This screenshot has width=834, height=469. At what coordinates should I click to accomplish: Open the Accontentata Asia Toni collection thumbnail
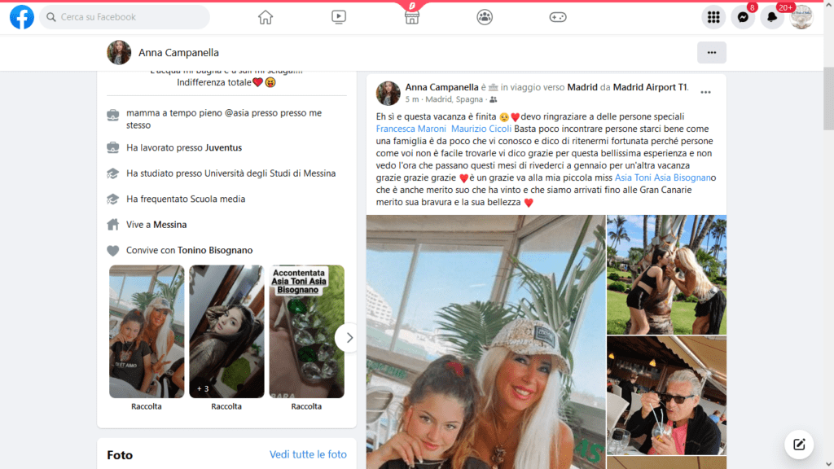pos(306,331)
